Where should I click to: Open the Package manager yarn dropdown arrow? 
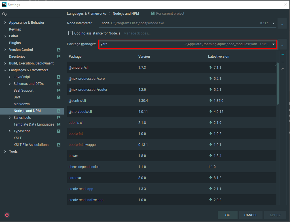[x=273, y=44]
